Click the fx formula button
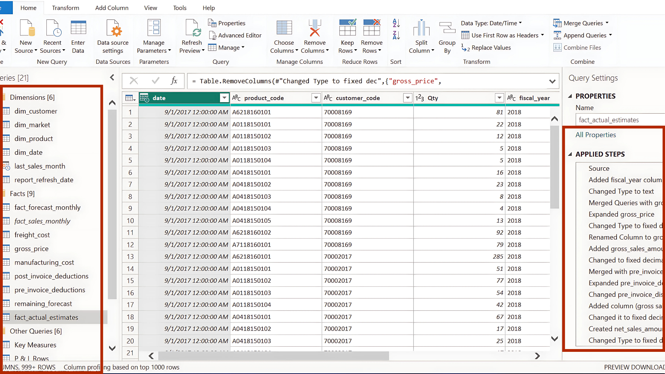The height and width of the screenshot is (374, 665). (174, 81)
